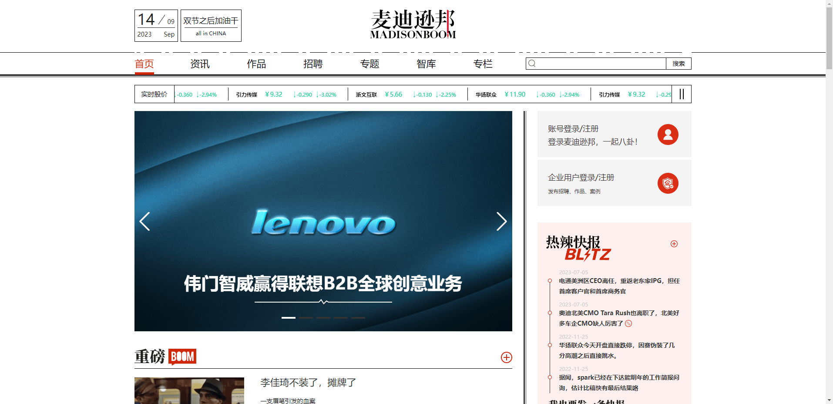Go to previous carousel slide
The image size is (833, 404).
[145, 221]
